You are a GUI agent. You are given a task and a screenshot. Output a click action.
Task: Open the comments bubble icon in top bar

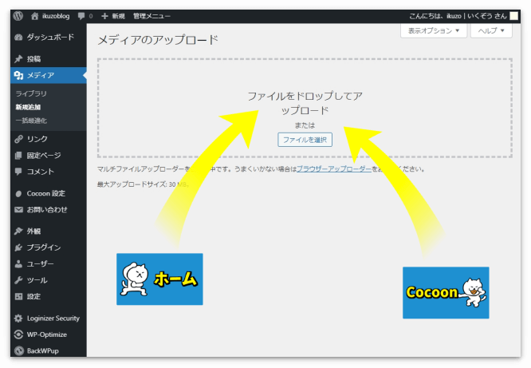[81, 16]
